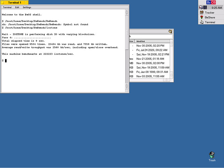Viewport: 224px width, 168px height.
Task: Click the "Pass 4:" progress line
Action: (x=26, y=38)
